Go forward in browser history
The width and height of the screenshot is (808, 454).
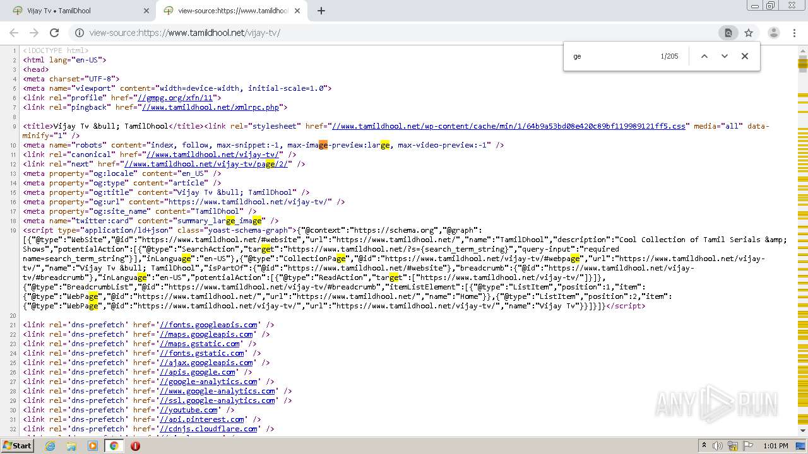34,33
